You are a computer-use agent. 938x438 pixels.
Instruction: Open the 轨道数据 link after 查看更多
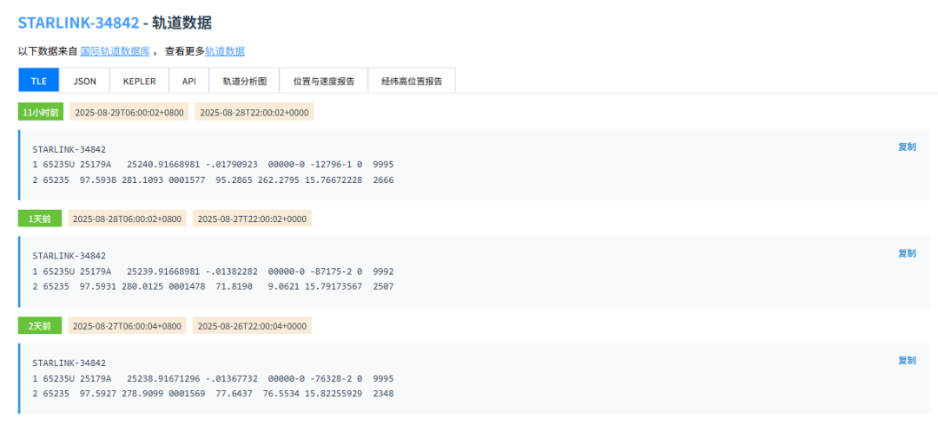225,51
